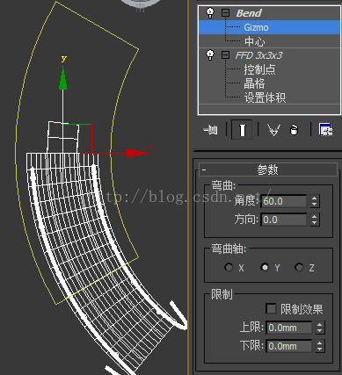Click the red X axis arrow of the gizmo
Viewport: 342px width, 375px height.
pos(137,153)
